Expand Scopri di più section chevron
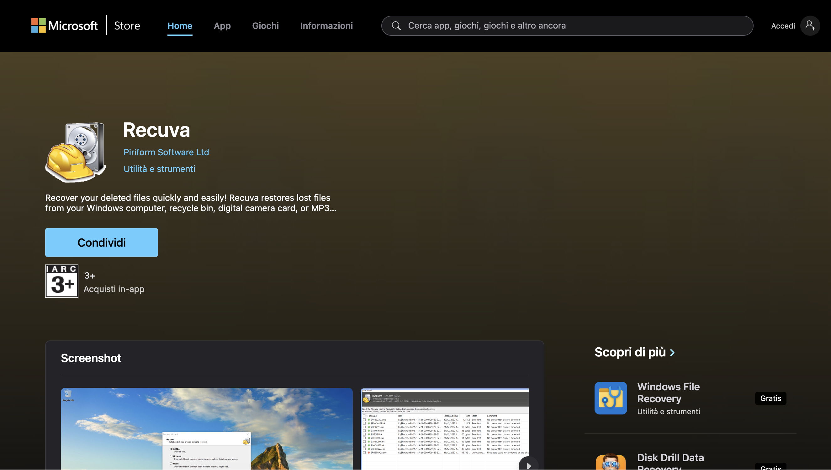 click(672, 353)
